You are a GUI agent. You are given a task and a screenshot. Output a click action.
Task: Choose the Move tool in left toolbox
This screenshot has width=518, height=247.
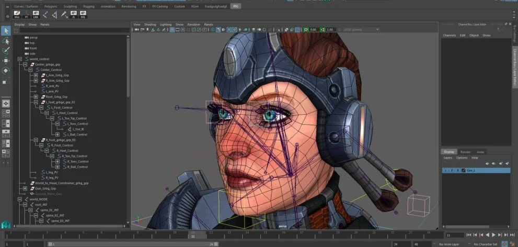point(6,61)
